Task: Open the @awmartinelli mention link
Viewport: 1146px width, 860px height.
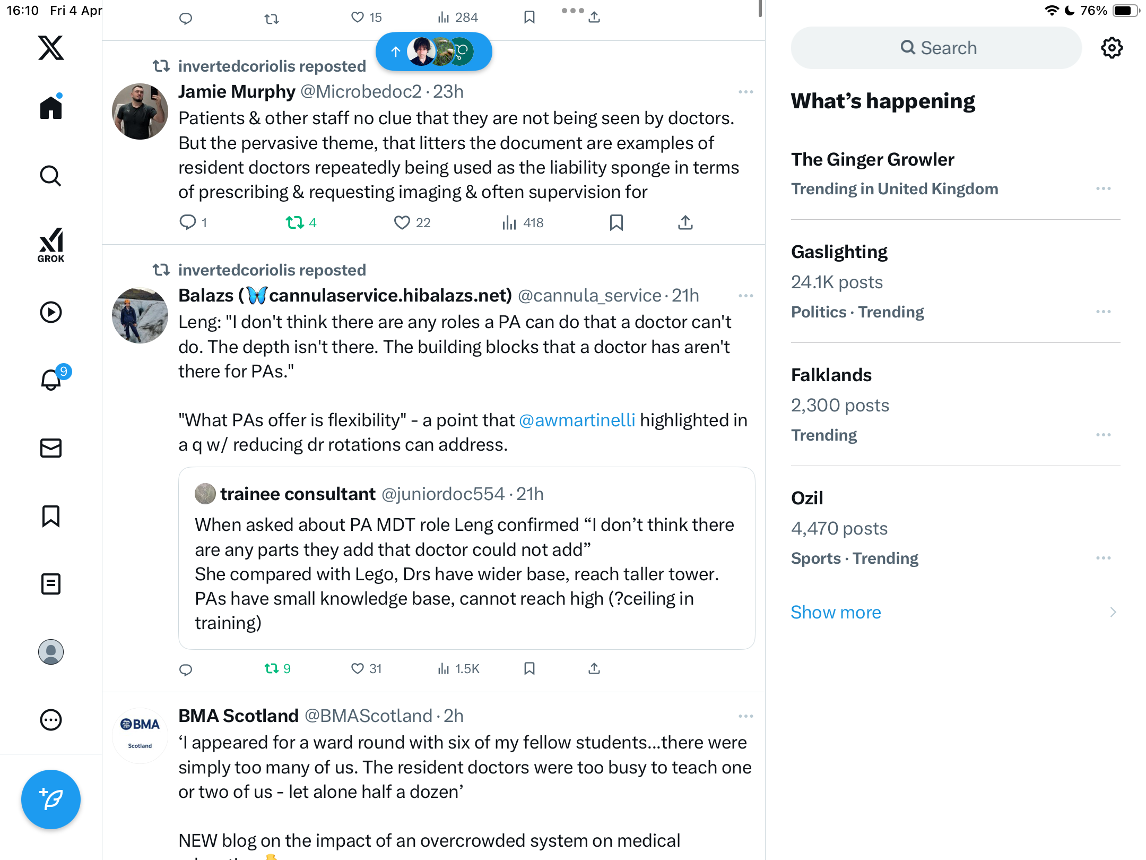Action: pos(577,420)
